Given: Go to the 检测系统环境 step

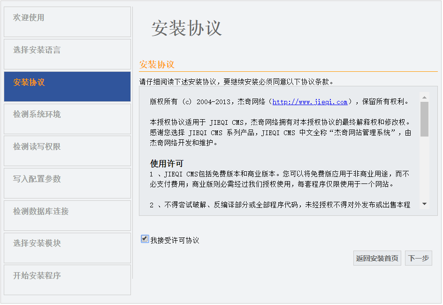Looking at the screenshot, I should 67,118.
